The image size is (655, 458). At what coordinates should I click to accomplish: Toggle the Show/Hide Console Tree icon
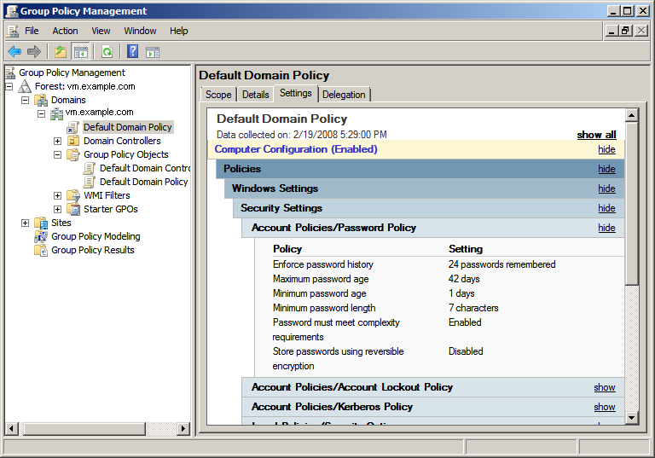tap(81, 52)
